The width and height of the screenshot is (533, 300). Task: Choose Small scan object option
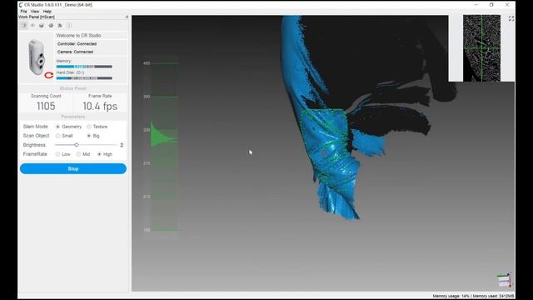[x=57, y=136]
